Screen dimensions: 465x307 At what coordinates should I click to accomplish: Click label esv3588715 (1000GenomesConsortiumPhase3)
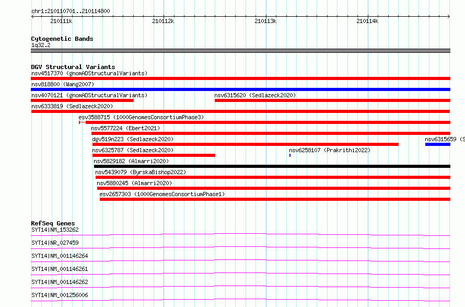pos(141,117)
